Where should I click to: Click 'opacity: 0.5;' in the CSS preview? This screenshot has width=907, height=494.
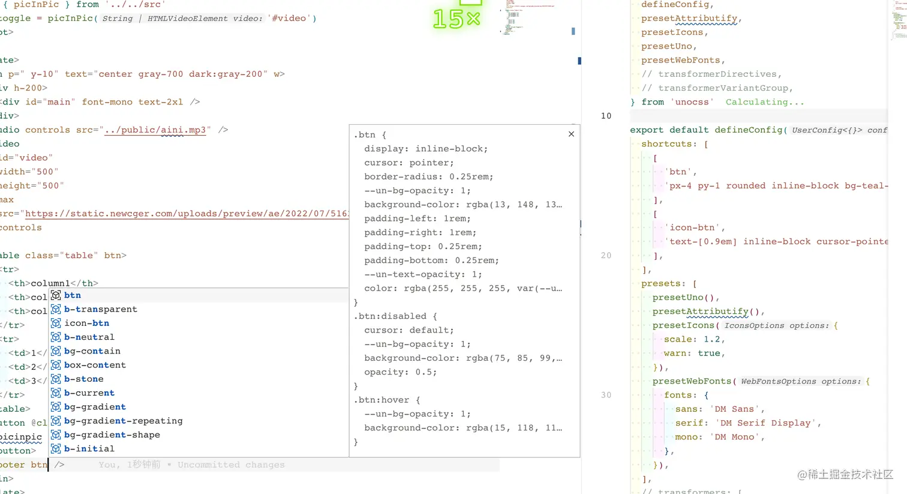click(x=401, y=372)
